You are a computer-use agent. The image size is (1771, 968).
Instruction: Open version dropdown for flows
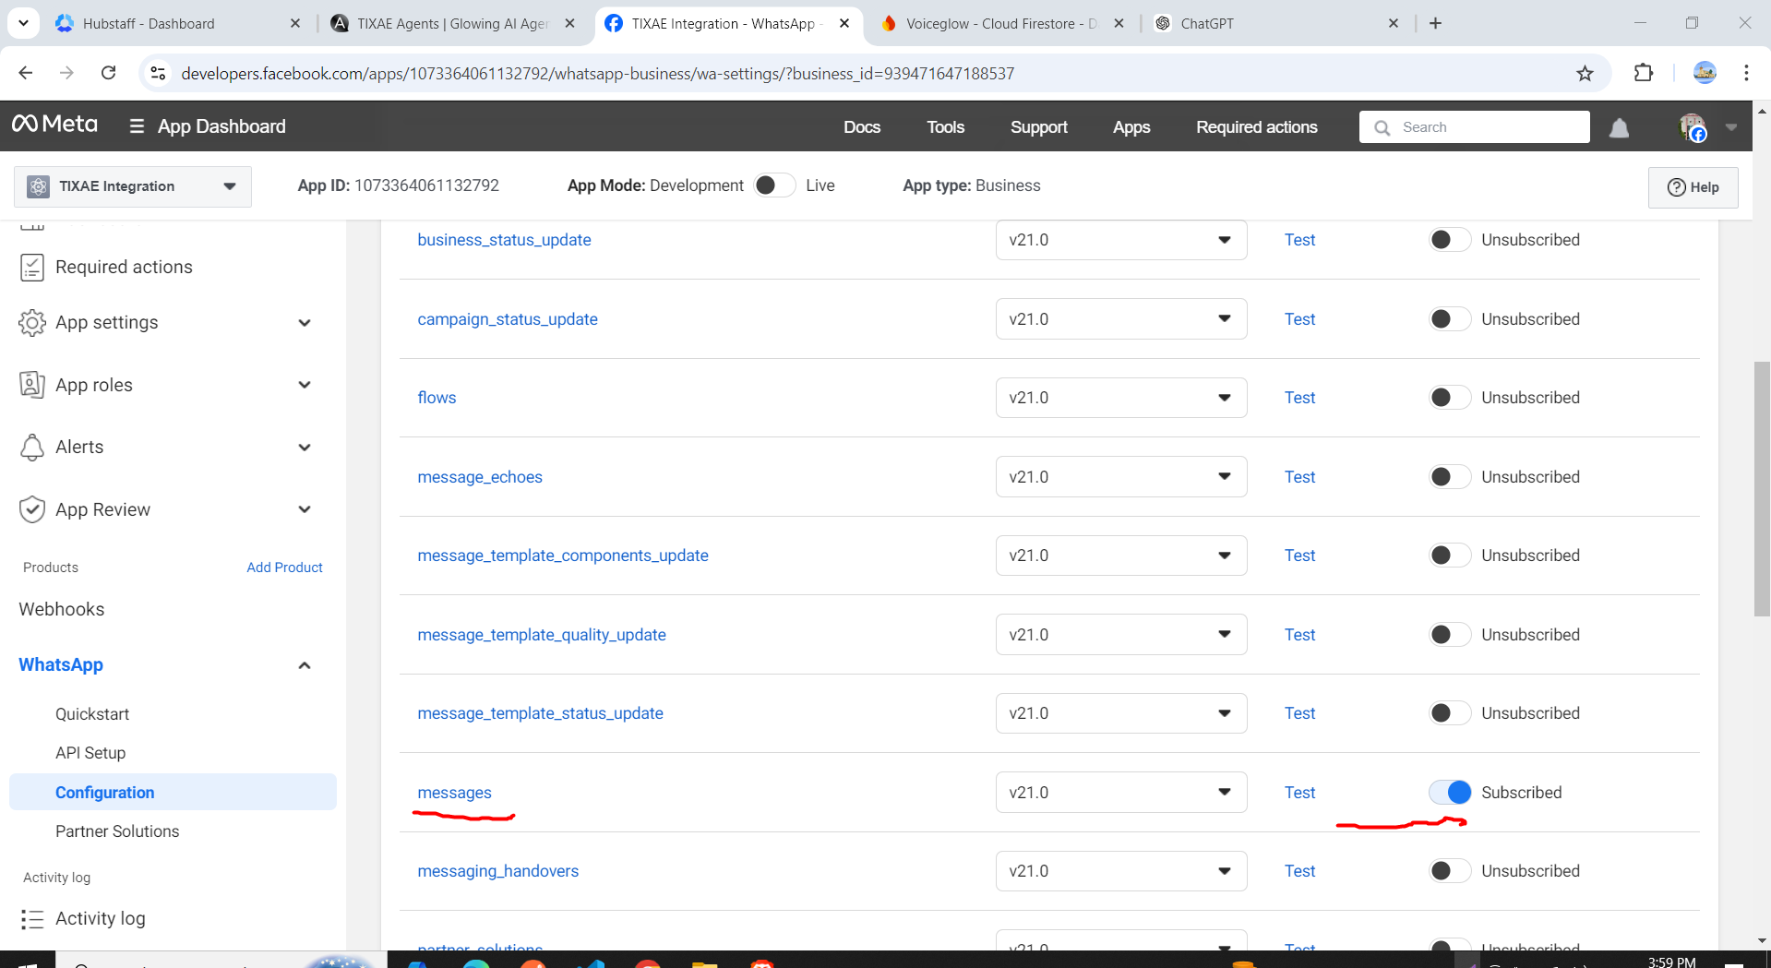pos(1121,398)
